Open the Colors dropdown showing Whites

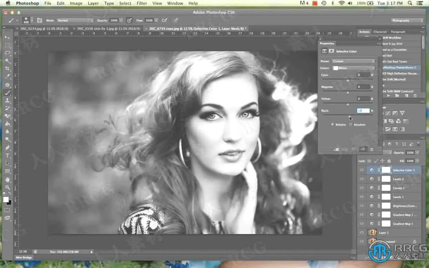click(x=353, y=68)
